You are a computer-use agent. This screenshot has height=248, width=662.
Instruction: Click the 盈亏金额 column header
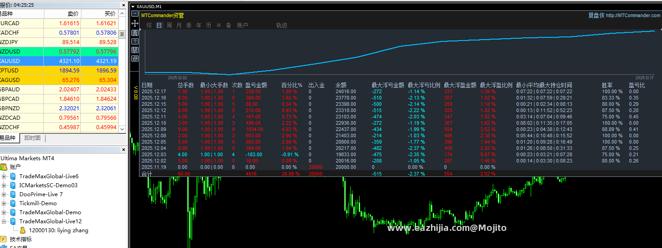point(256,85)
